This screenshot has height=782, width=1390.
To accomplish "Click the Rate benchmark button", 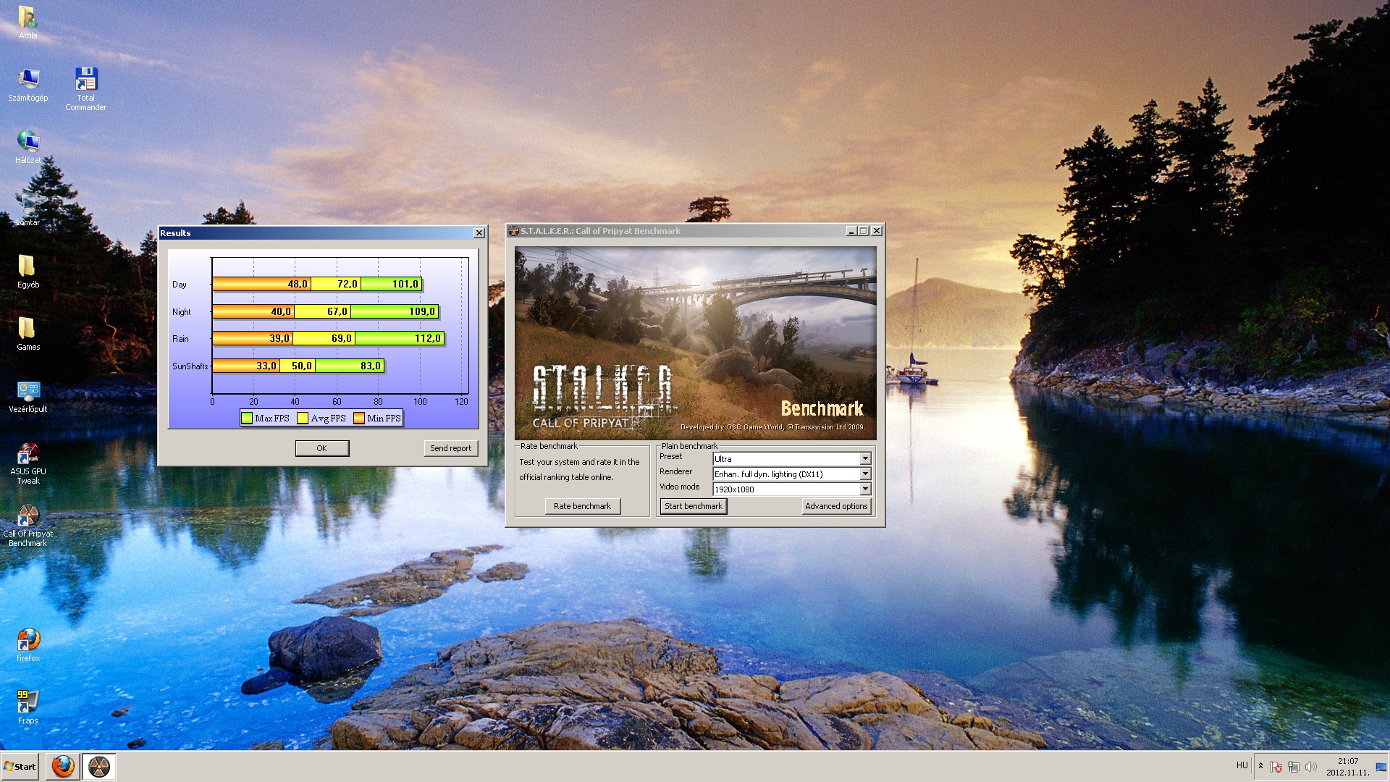I will pyautogui.click(x=582, y=506).
